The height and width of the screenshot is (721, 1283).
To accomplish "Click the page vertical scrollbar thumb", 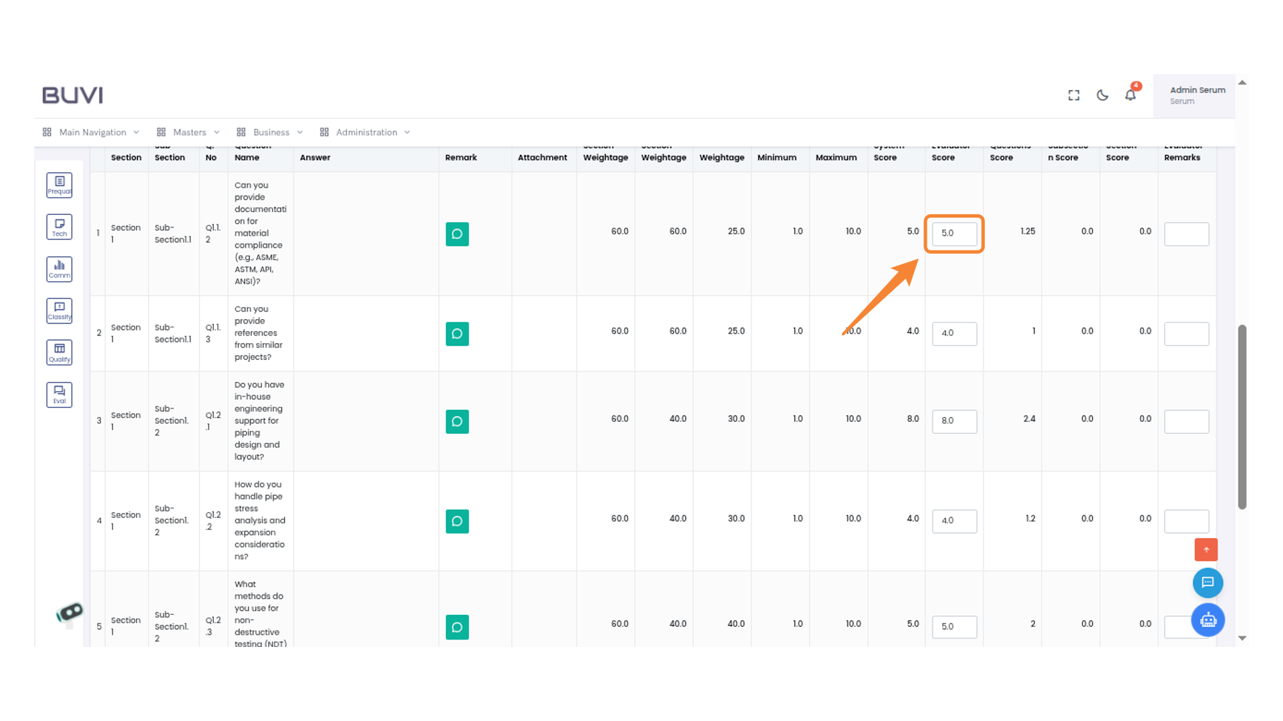I will click(1242, 417).
